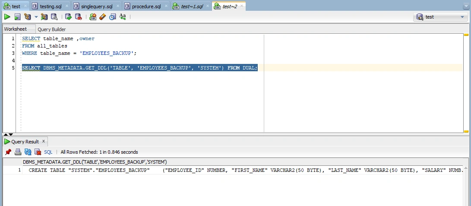Close the Query Result panel tab

43,141
